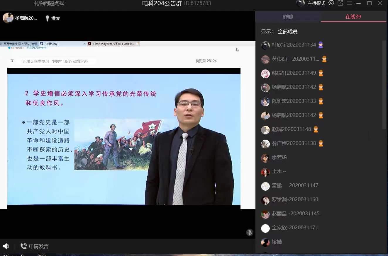The height and width of the screenshot is (256, 388).
Task: Mute the speaker at the bottom left
Action: point(6,246)
